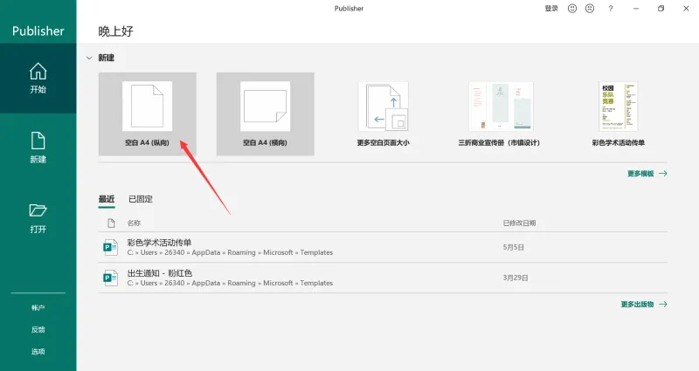Click the 5月5日 modified date
The image size is (699, 371).
click(x=514, y=247)
